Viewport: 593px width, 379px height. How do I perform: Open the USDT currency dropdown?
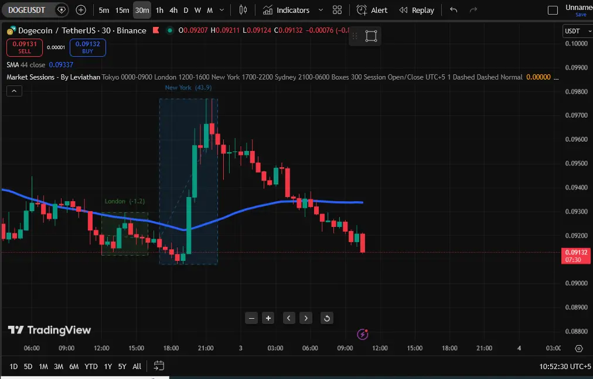(x=578, y=32)
